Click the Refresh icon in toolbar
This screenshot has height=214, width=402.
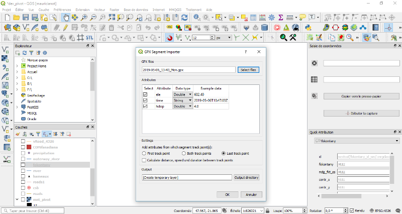click(x=184, y=18)
